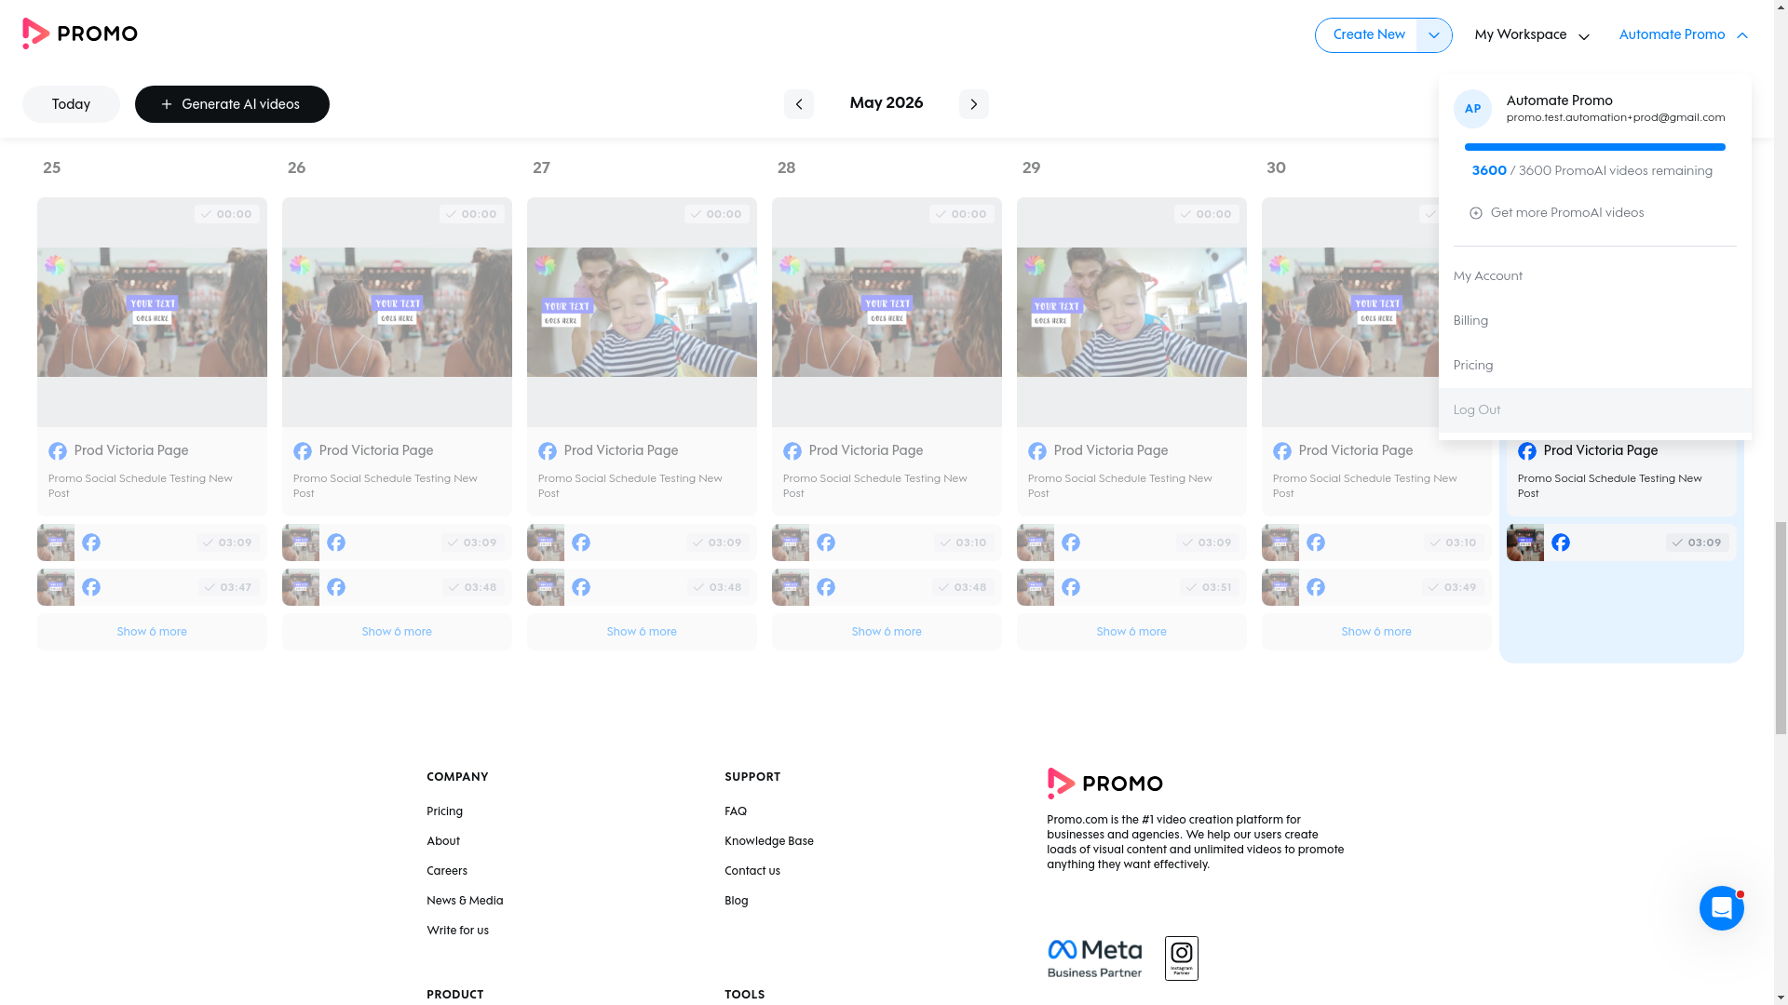This screenshot has height=1005, width=1788.
Task: Toggle the 03:09 check badge on day 26
Action: click(472, 543)
